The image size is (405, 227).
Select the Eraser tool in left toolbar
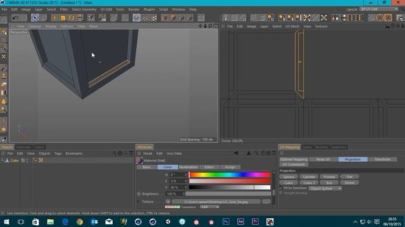tap(4, 84)
